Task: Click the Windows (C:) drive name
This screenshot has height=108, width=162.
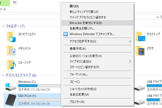Action: tap(27, 82)
